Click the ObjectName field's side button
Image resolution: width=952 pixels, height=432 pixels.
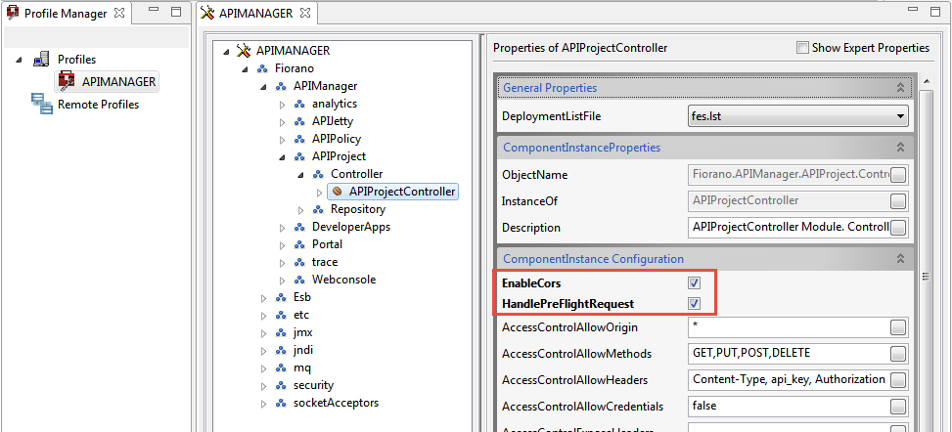click(x=898, y=175)
